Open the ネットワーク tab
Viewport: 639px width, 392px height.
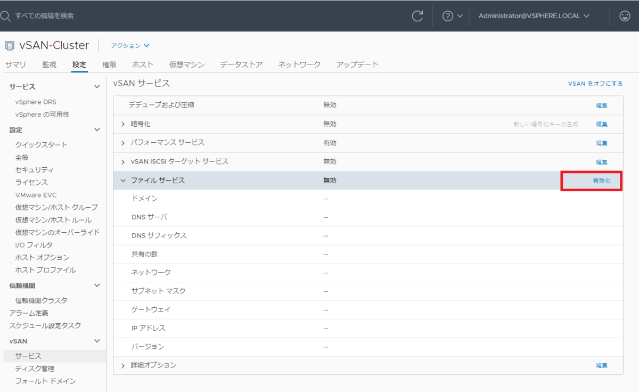pos(299,64)
